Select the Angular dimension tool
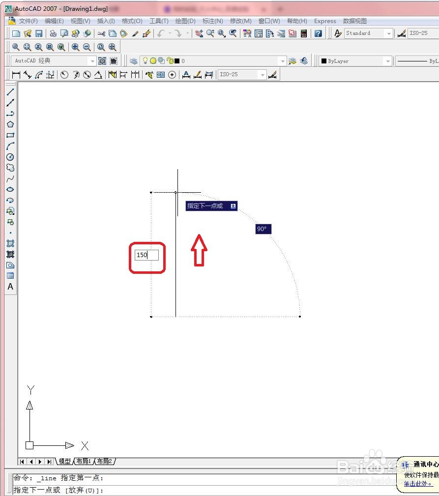Viewport: 439px width, 496px height. 98,75
